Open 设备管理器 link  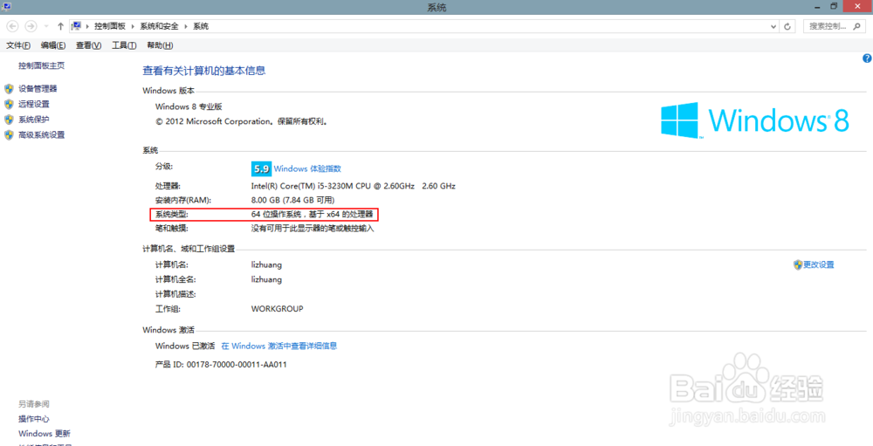[x=38, y=88]
